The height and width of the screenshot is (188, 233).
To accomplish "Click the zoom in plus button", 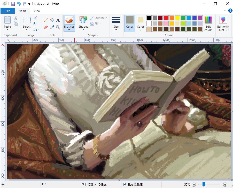I will coord(225,185).
